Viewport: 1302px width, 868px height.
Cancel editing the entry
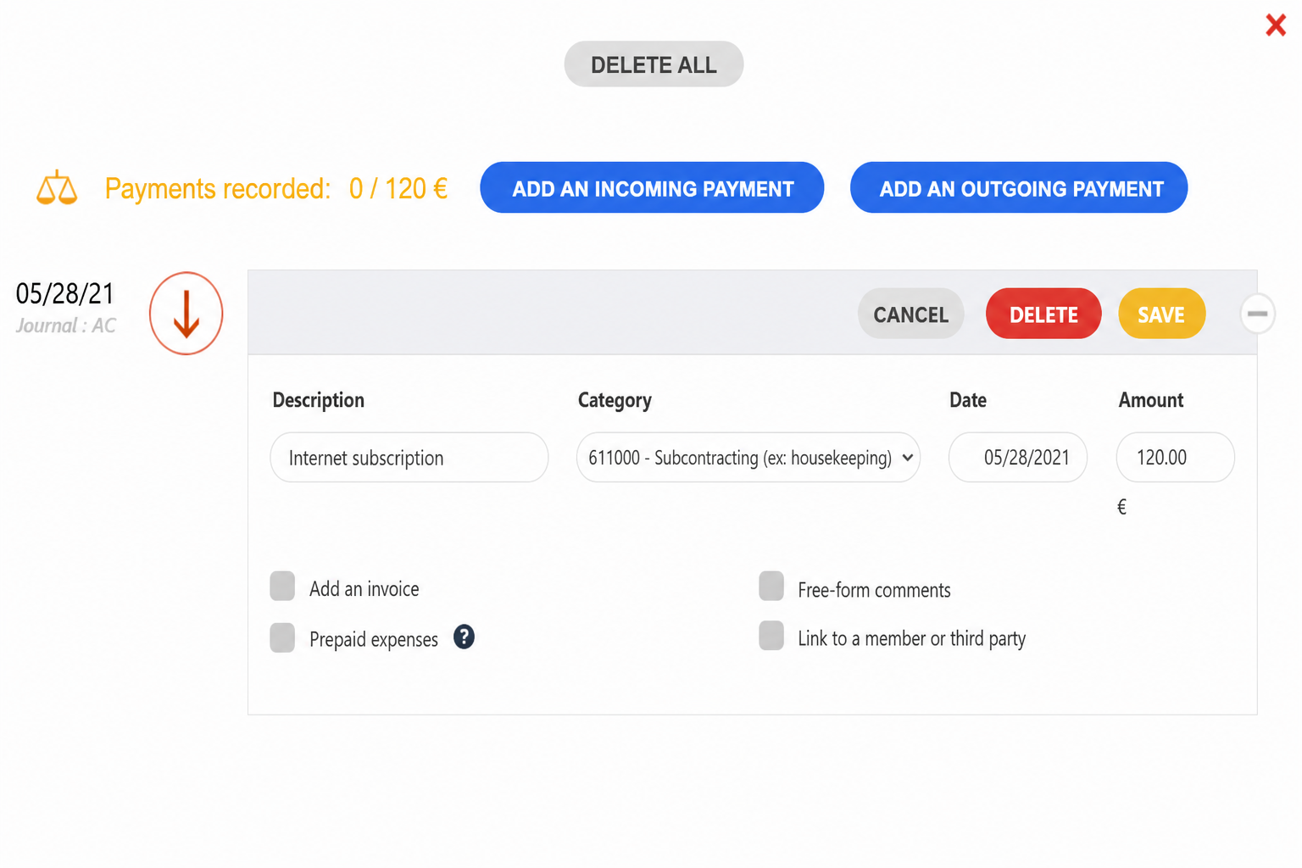tap(911, 314)
